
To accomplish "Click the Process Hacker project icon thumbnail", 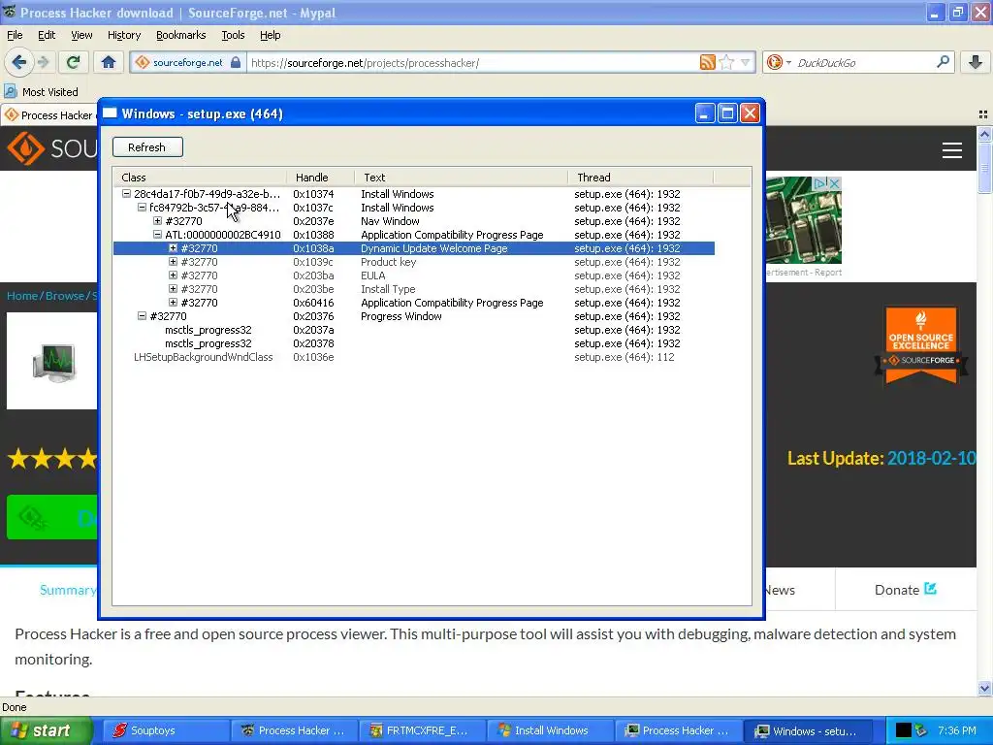I will pyautogui.click(x=54, y=361).
